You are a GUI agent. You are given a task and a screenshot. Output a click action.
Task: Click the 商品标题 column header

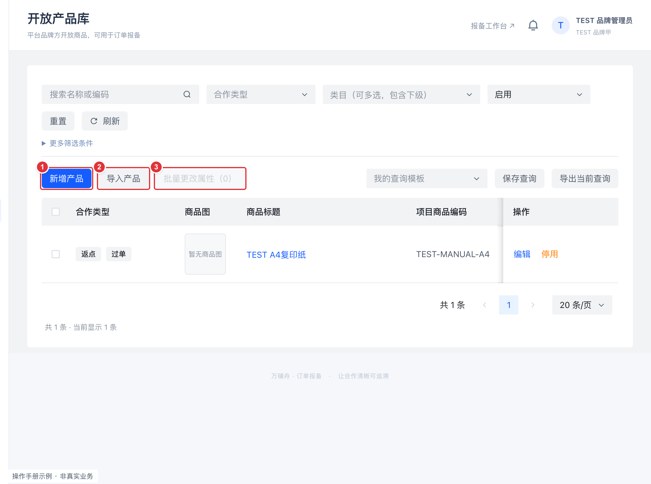pyautogui.click(x=263, y=212)
